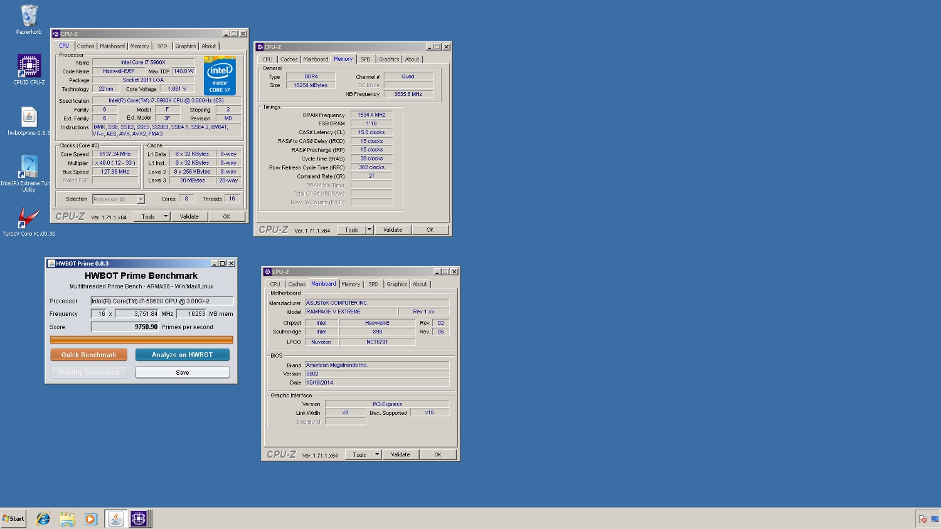941x529 pixels.
Task: Click the Intel Core i7 logo badge
Action: click(x=220, y=75)
